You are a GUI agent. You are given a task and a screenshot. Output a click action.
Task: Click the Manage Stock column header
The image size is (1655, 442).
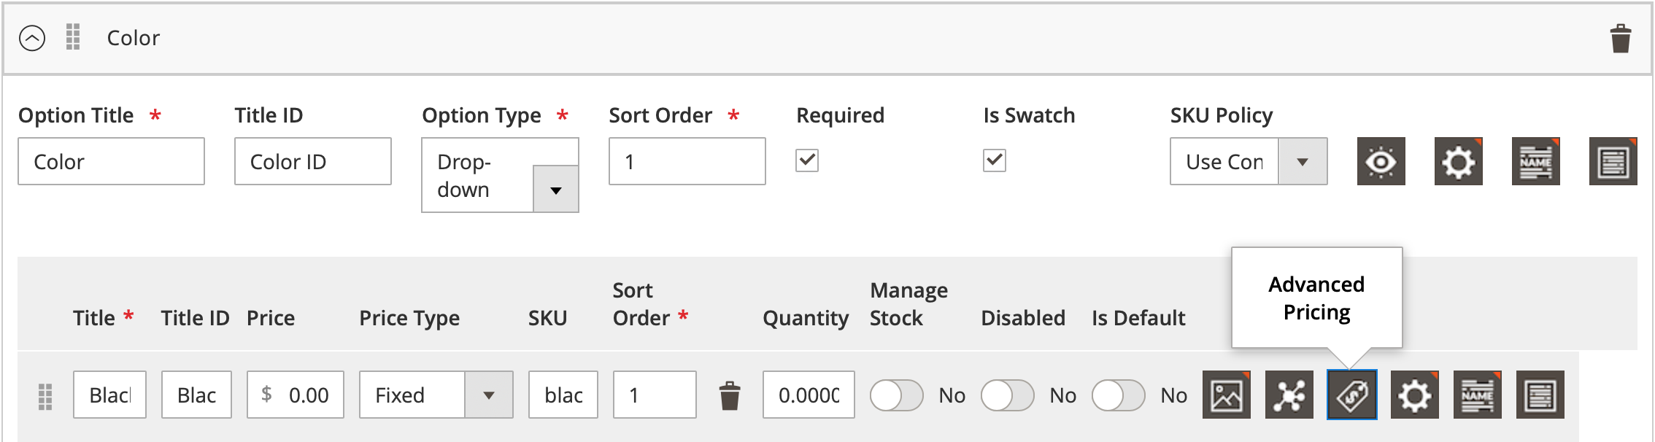(x=908, y=304)
